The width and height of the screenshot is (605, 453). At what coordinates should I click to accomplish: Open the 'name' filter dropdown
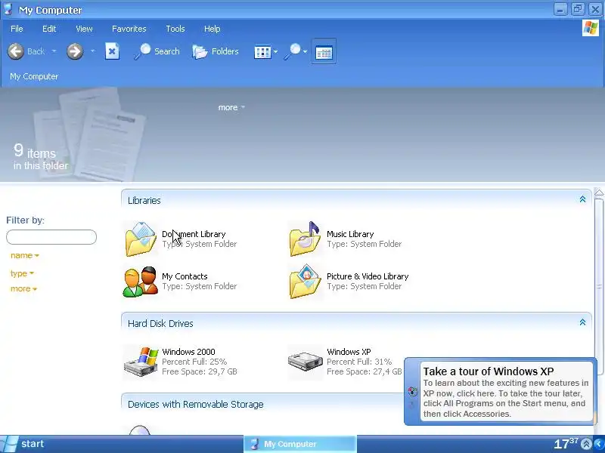click(x=25, y=255)
